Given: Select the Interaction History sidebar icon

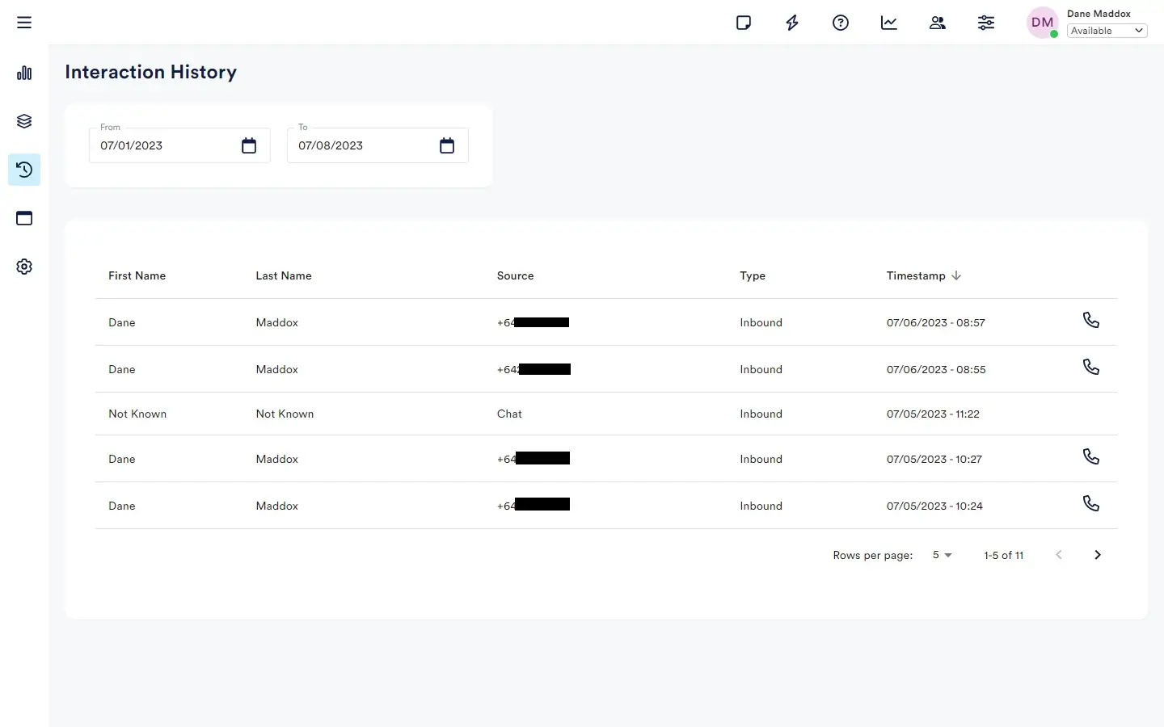Looking at the screenshot, I should tap(24, 170).
